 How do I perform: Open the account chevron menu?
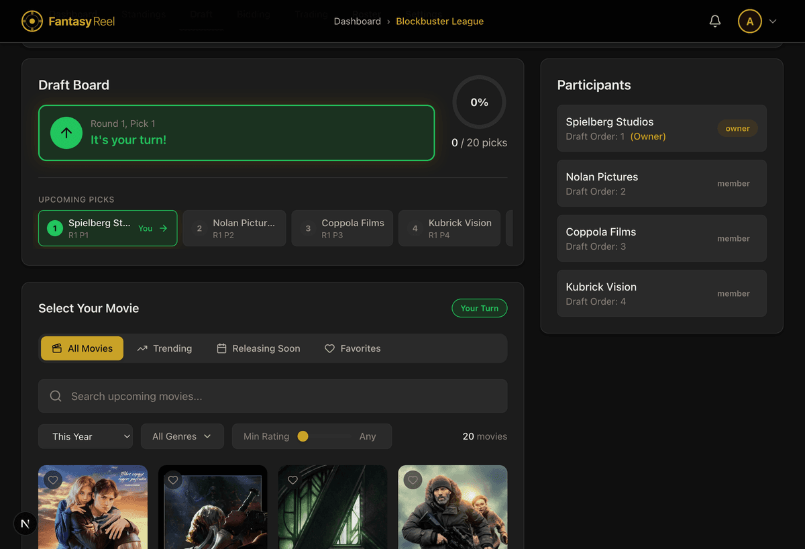point(771,21)
